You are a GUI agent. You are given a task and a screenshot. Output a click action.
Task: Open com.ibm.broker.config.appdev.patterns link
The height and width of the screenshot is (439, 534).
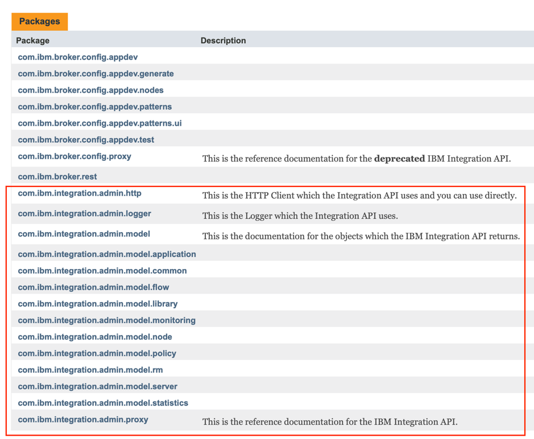coord(94,106)
